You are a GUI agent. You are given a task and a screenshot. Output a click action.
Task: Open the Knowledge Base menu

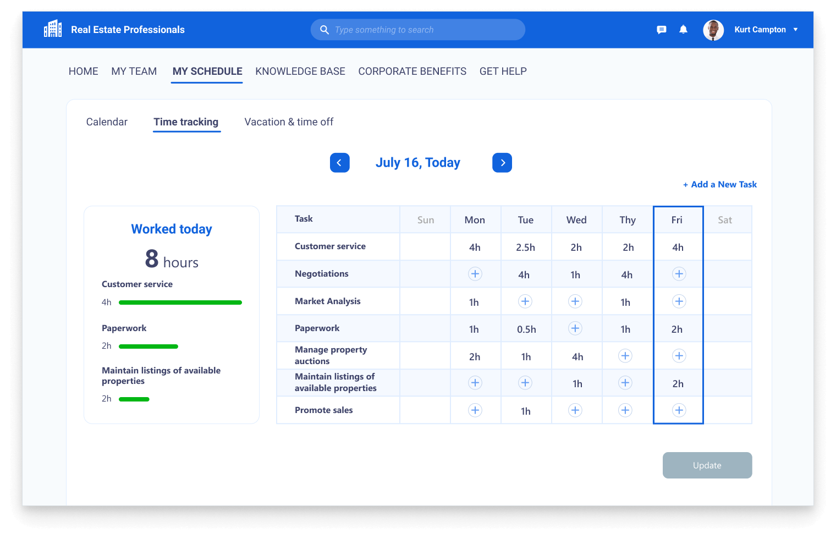coord(300,71)
